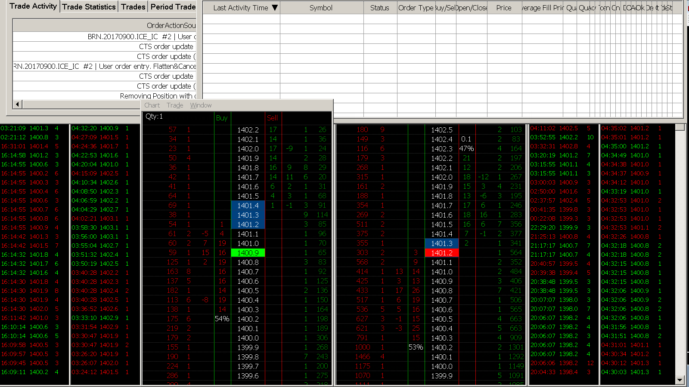The image size is (689, 387).
Task: Select the red-highlighted 1401.2 price cell
Action: pyautogui.click(x=442, y=253)
